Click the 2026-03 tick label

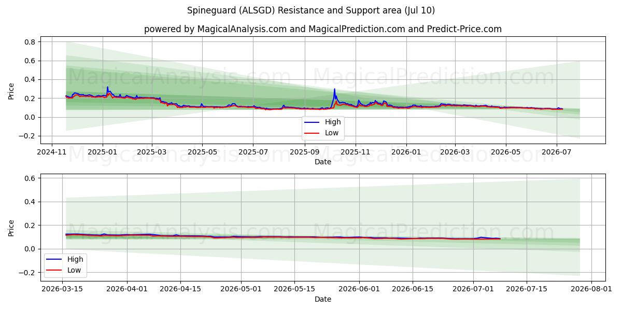coord(455,152)
